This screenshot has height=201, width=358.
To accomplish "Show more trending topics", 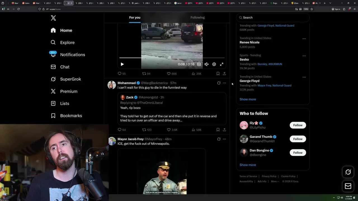I will (x=248, y=99).
